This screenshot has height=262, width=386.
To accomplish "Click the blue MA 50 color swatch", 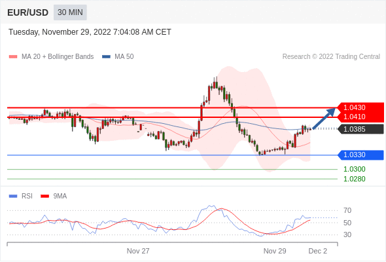I will point(106,57).
